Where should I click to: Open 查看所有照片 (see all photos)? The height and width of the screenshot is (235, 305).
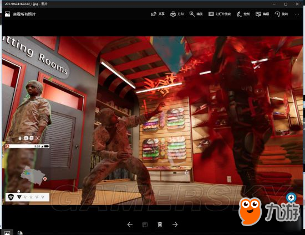point(20,14)
